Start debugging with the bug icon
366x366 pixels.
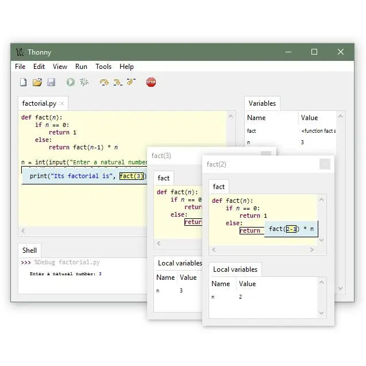pyautogui.click(x=84, y=82)
